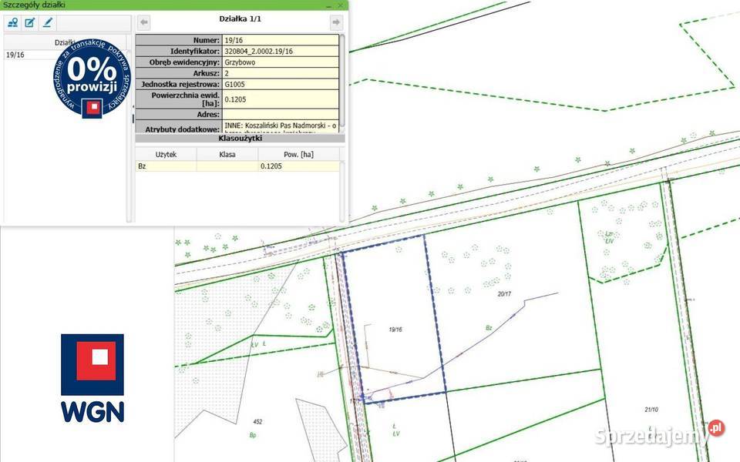Click the Bp land-use label on the map
The width and height of the screenshot is (740, 462).
tap(253, 435)
